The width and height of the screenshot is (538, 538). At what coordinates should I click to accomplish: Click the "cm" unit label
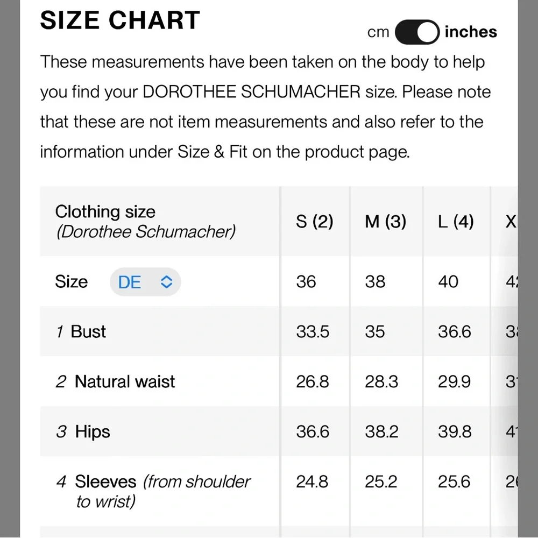pyautogui.click(x=378, y=32)
